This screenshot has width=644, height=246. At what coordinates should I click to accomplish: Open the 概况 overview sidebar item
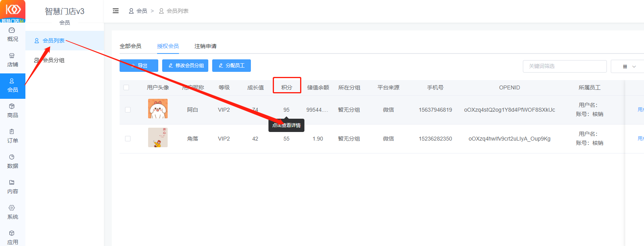[x=13, y=35]
